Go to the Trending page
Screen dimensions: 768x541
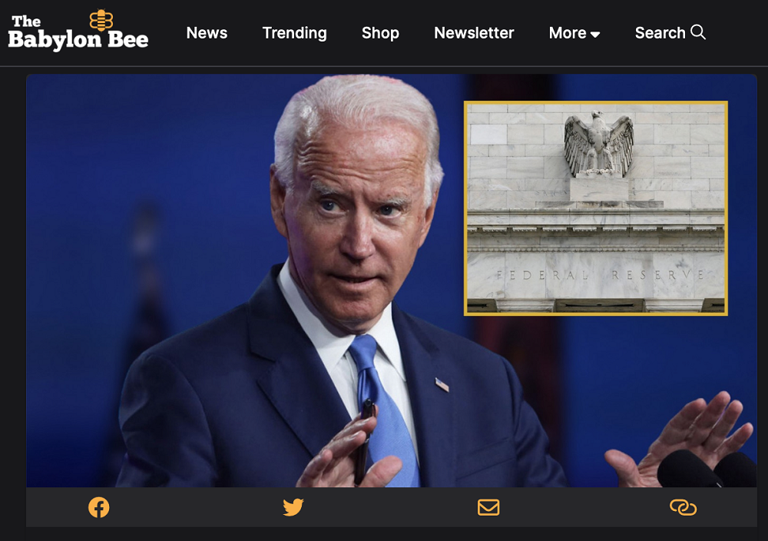click(x=294, y=33)
